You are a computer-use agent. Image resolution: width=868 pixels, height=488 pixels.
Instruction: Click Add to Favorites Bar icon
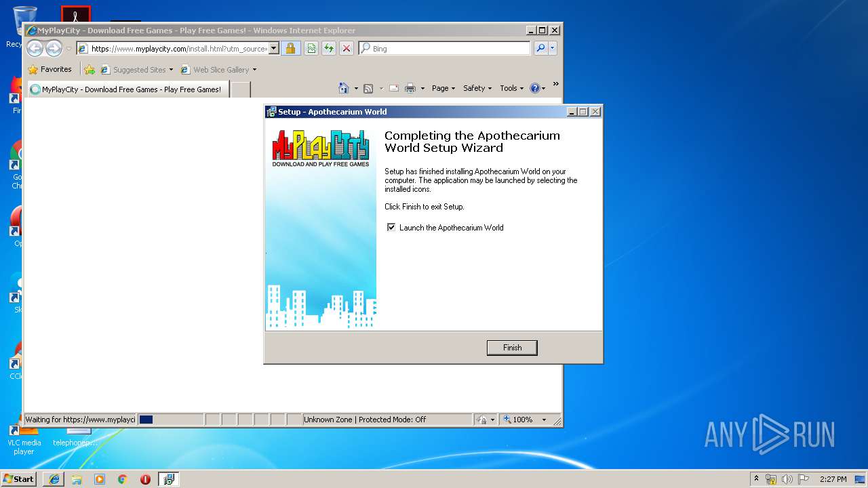(x=90, y=69)
